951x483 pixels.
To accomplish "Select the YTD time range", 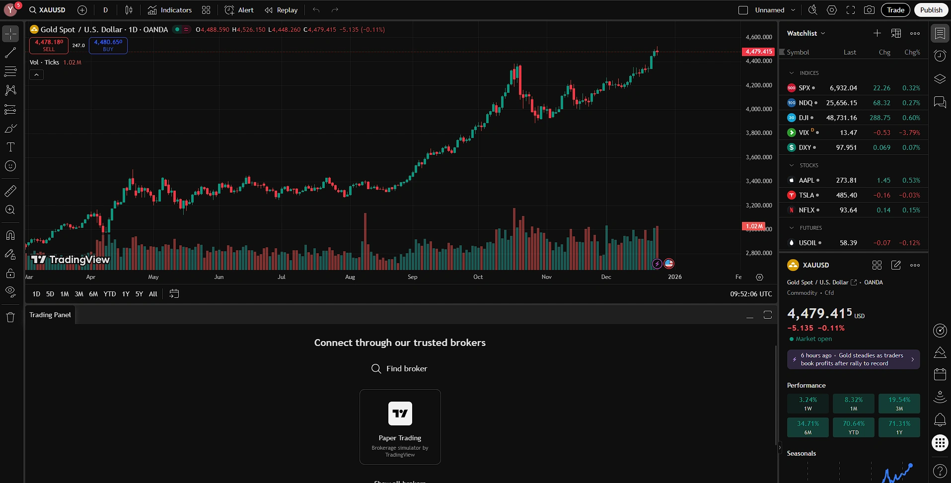I will (110, 294).
